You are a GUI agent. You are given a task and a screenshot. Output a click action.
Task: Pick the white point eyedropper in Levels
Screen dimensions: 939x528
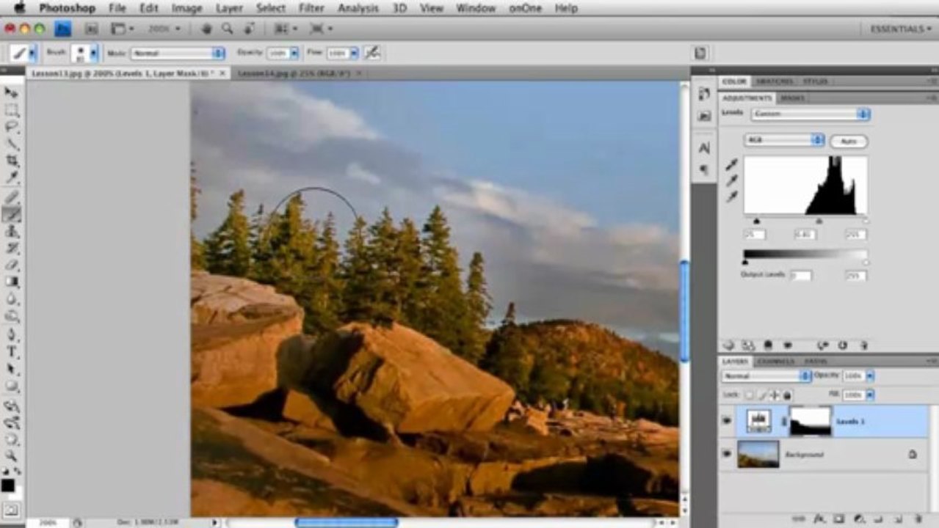tap(731, 196)
